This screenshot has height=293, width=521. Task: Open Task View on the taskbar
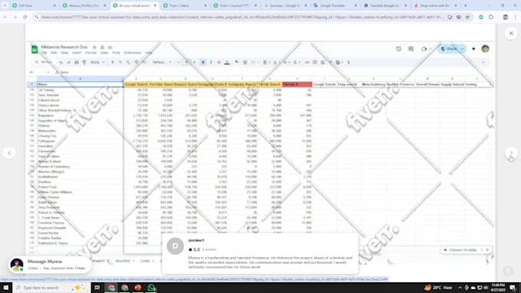coord(97,288)
